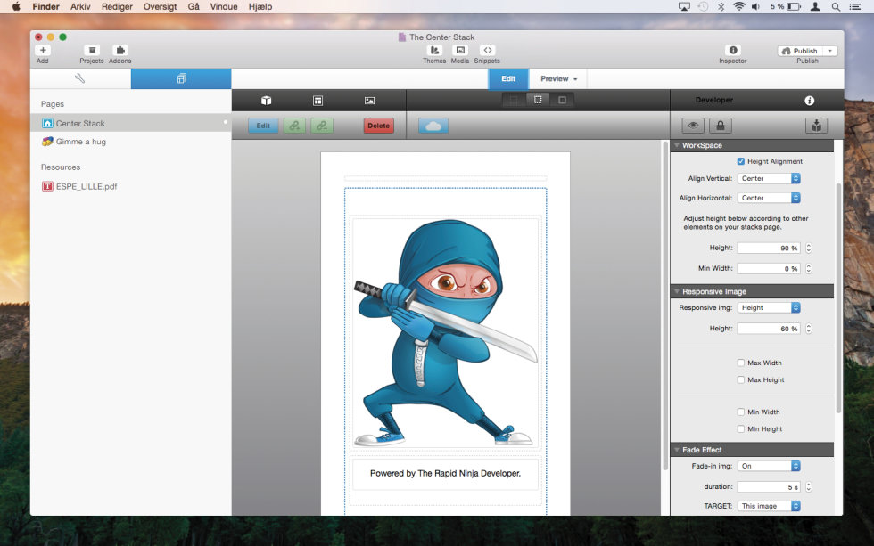
Task: Click the WorkSpace Height 90 % stepper
Action: point(809,249)
